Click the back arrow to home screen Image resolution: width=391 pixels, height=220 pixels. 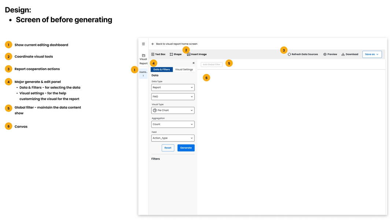pos(153,44)
